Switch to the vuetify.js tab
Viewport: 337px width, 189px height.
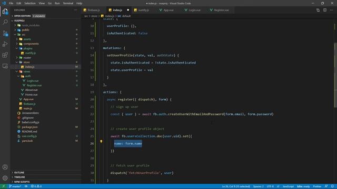coord(143,10)
